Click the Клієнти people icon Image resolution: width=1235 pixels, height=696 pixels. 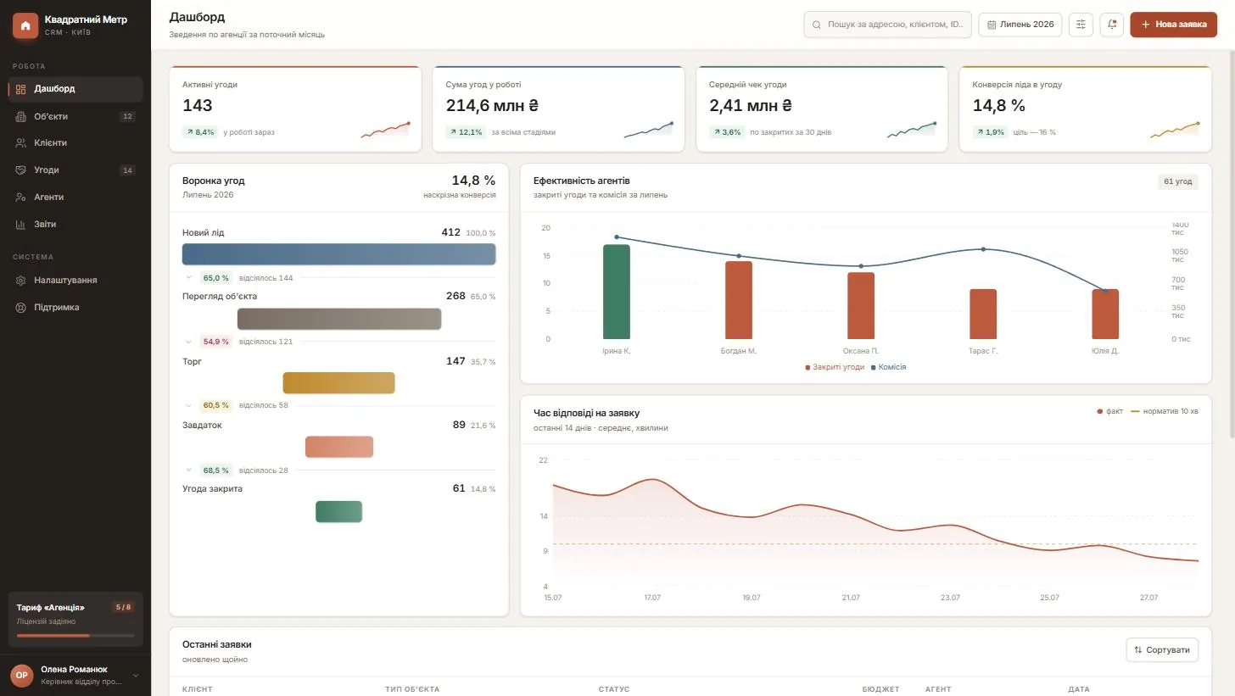tap(21, 143)
